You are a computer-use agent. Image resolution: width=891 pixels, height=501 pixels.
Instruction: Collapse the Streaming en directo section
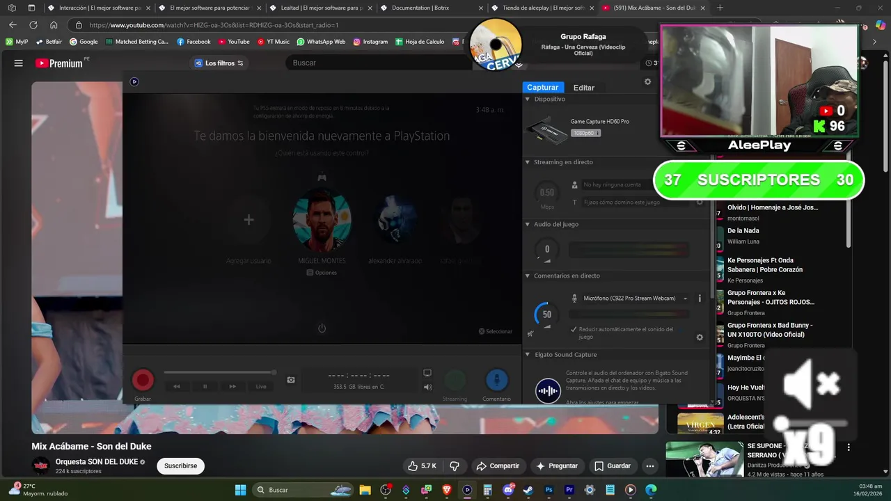[x=527, y=162]
